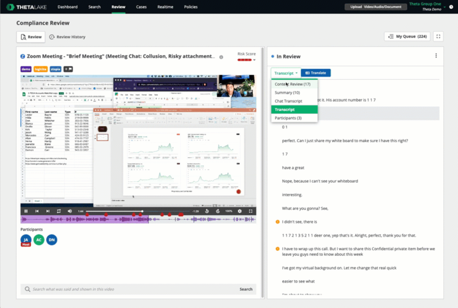This screenshot has height=308, width=458.
Task: Click the scrollbar between video and transcript panels
Action: [x=262, y=173]
